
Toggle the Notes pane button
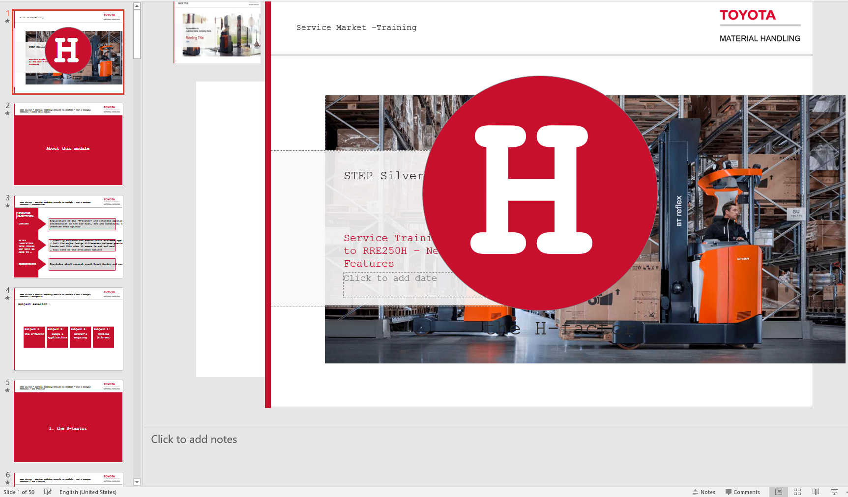pyautogui.click(x=704, y=492)
